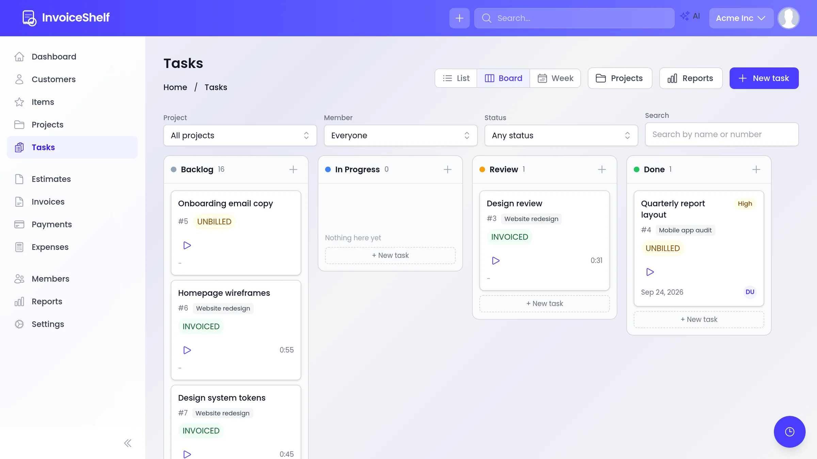Add a task to Backlog column plus
Viewport: 817px width, 459px height.
click(293, 169)
